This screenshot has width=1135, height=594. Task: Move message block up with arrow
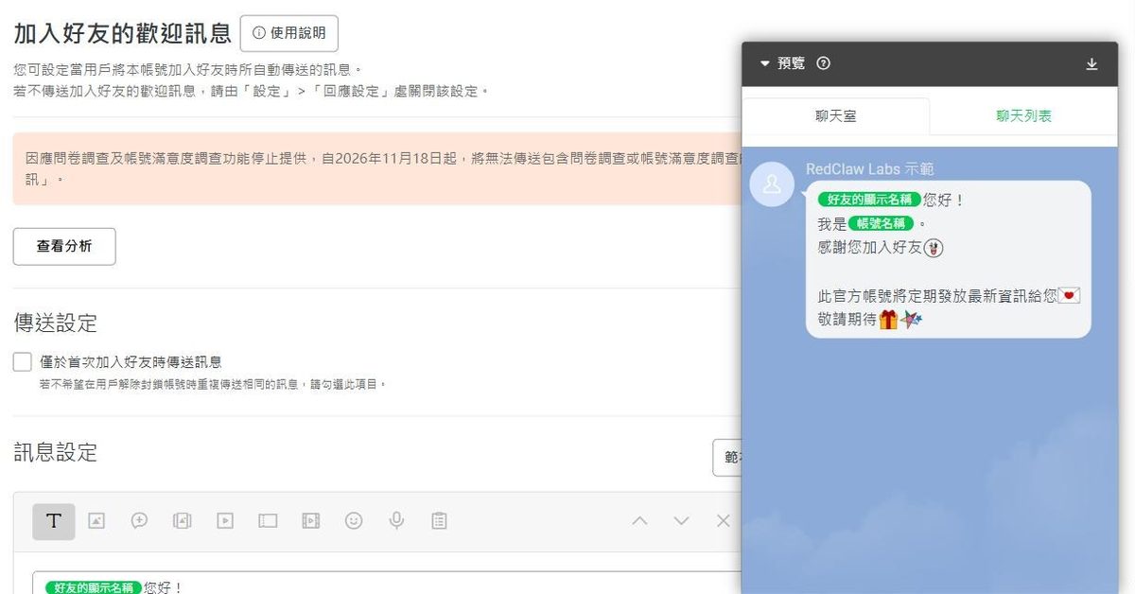point(639,520)
